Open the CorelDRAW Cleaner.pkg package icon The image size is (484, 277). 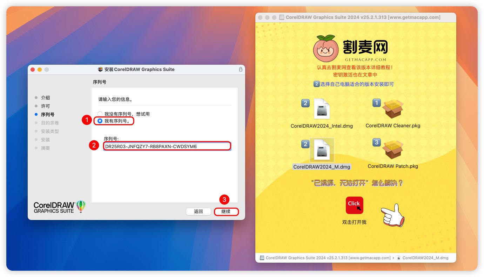[x=392, y=109]
